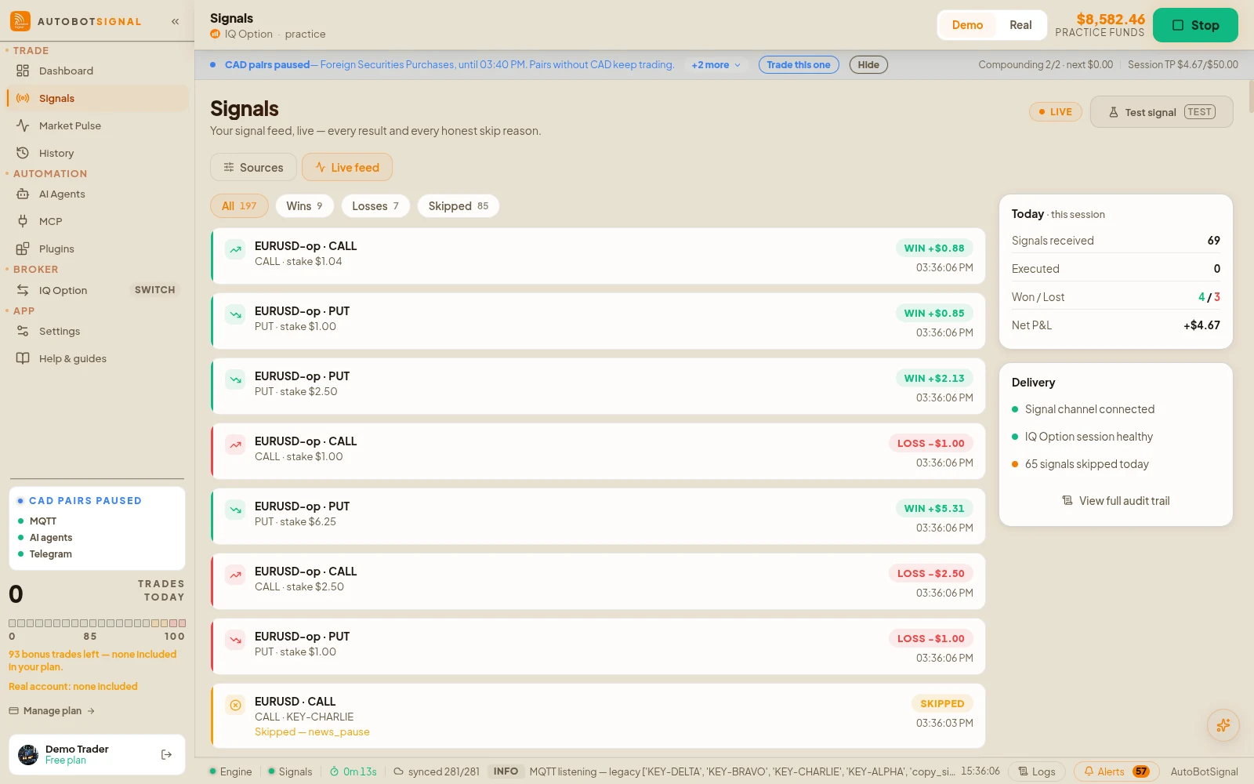
Task: Filter signals to Losses 7
Action: pyautogui.click(x=375, y=206)
